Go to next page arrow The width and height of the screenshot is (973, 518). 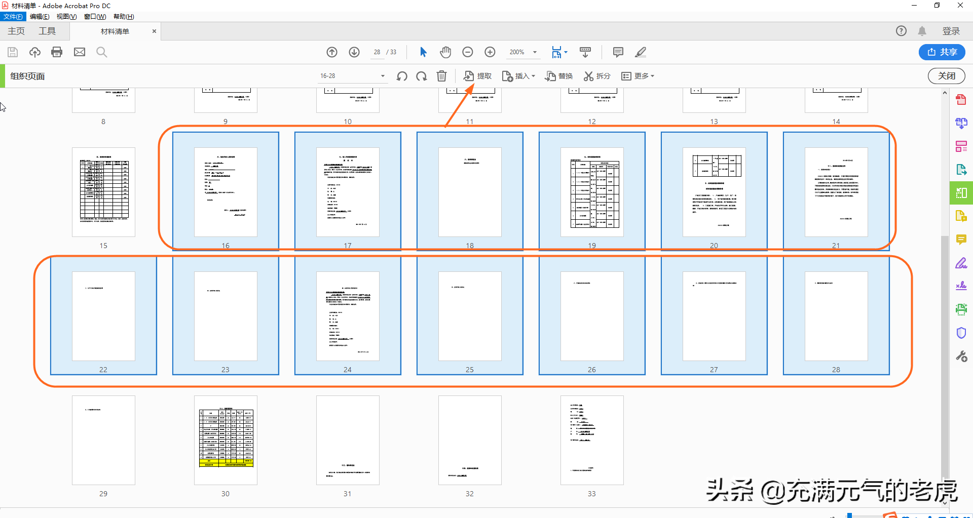point(354,52)
